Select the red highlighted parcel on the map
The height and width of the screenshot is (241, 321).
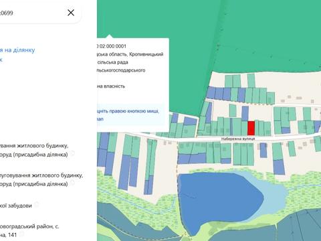(x=251, y=128)
